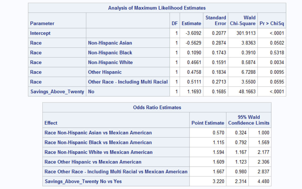Click the lower confidence limit 0.792

coord(241,142)
